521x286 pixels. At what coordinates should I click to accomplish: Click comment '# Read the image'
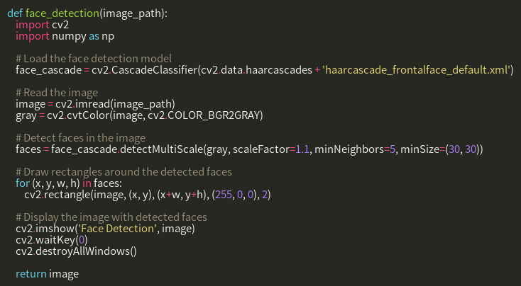click(57, 93)
